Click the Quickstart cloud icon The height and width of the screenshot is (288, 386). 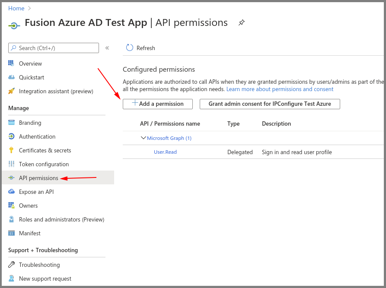click(11, 77)
